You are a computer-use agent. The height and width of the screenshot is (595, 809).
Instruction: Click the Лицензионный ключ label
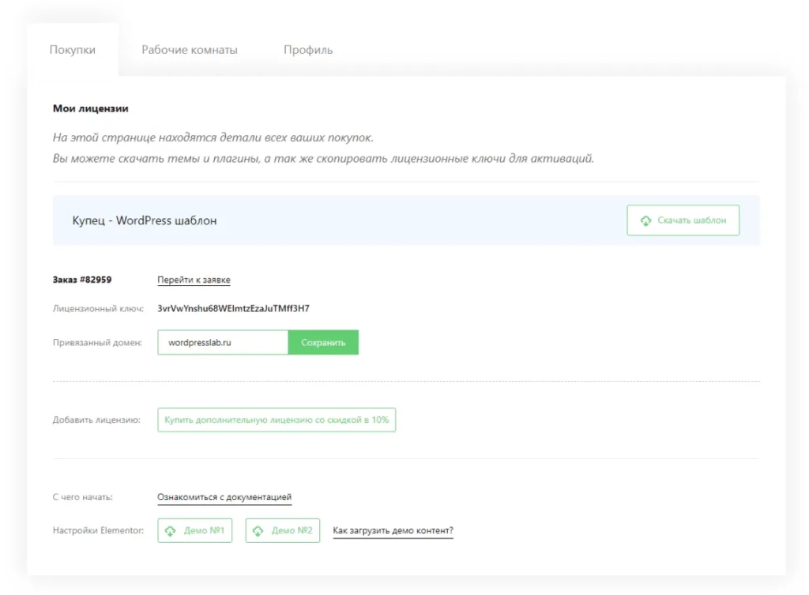pos(98,308)
